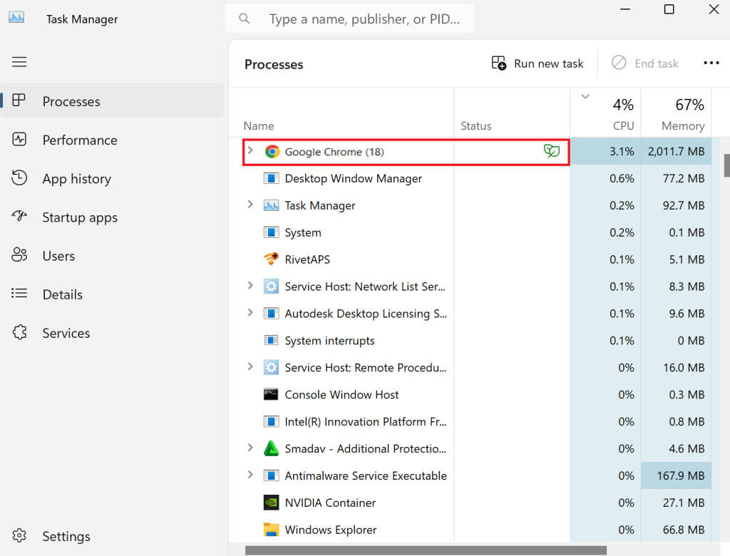The height and width of the screenshot is (556, 730).
Task: Click the vertical scrollbar of the process list
Action: 725,165
